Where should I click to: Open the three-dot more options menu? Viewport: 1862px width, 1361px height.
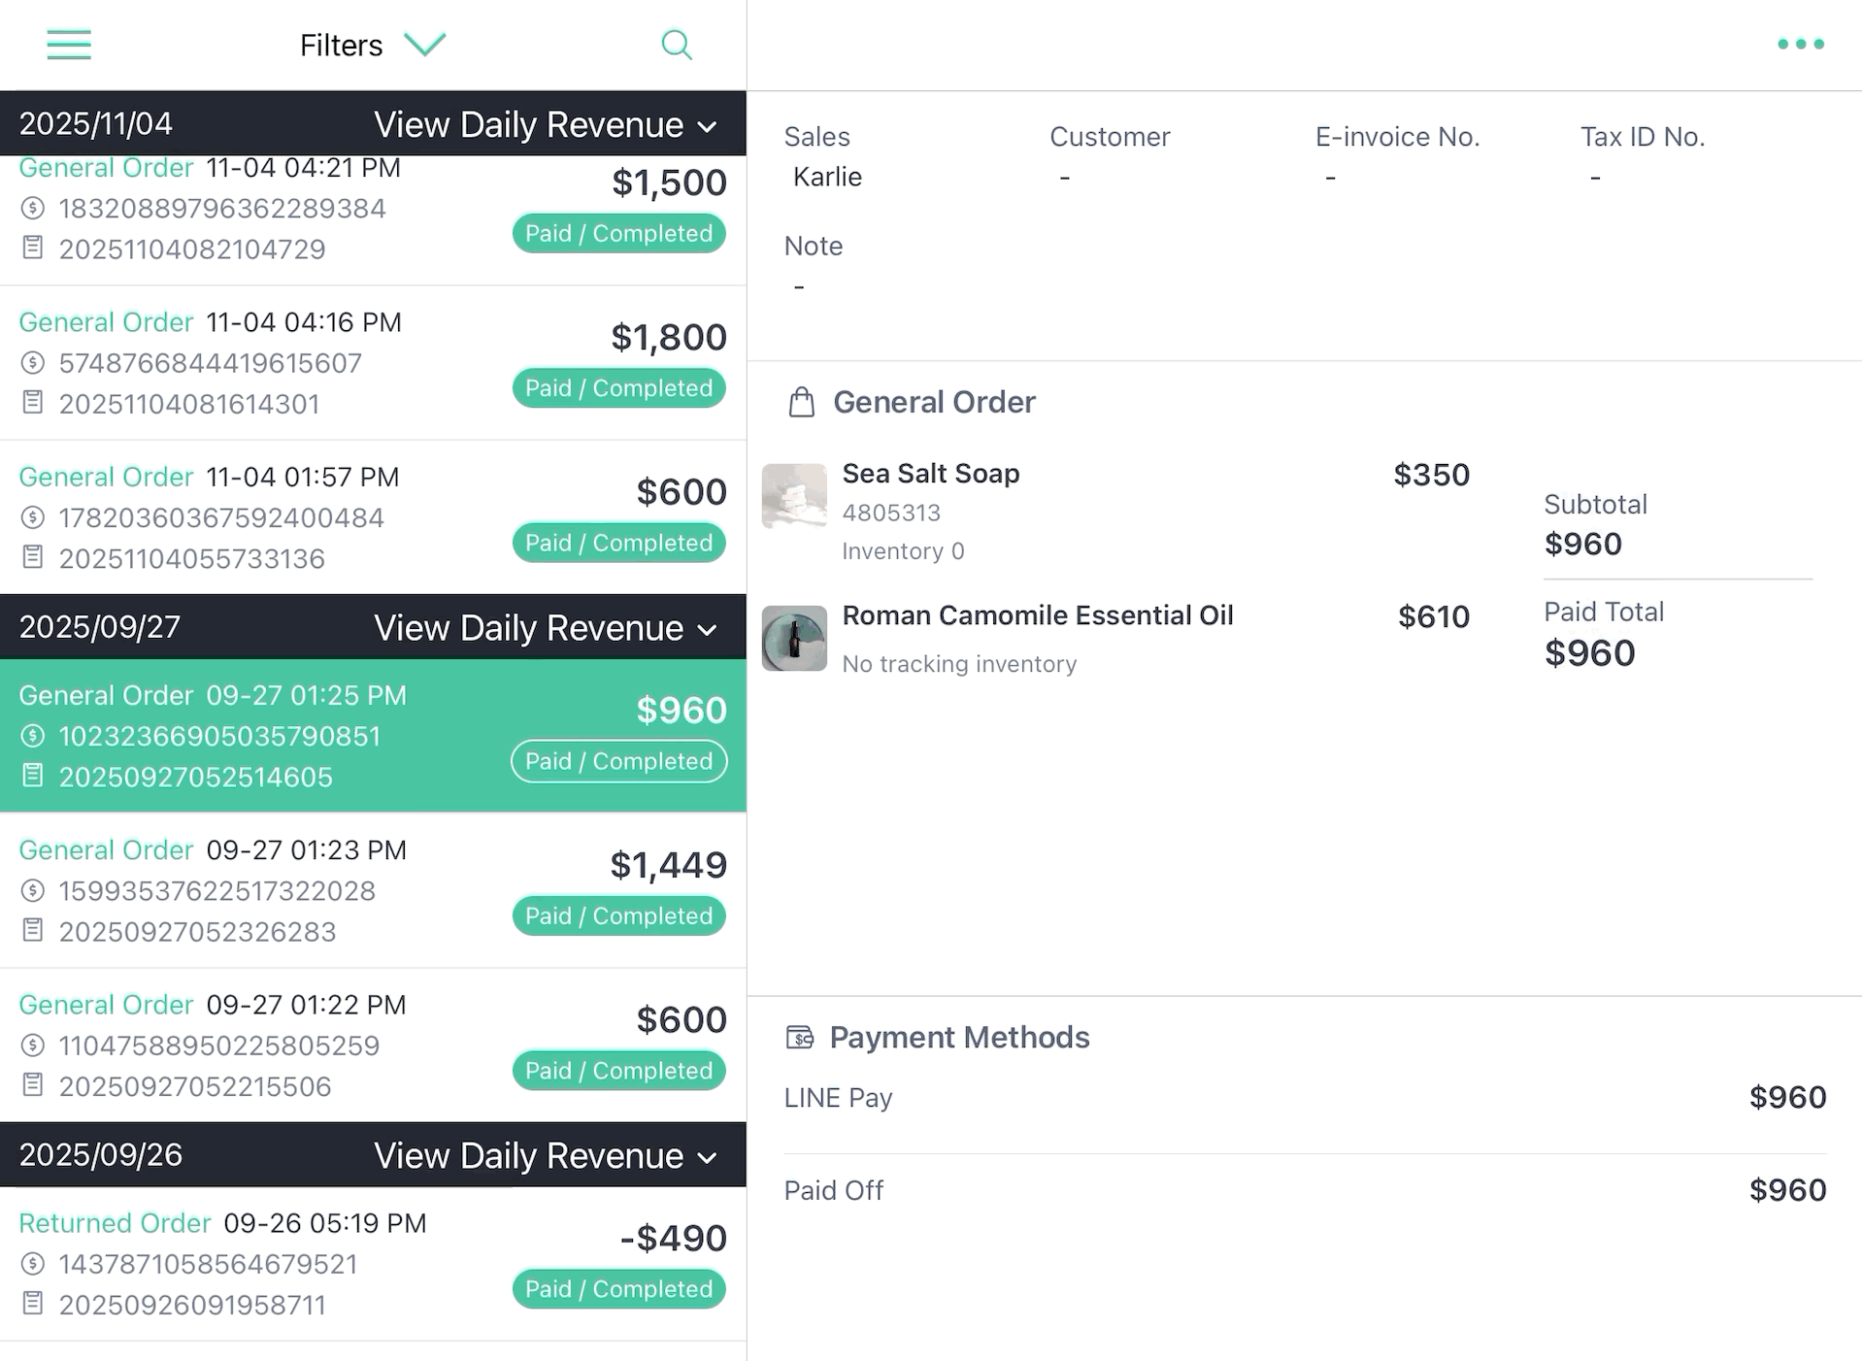click(x=1800, y=44)
